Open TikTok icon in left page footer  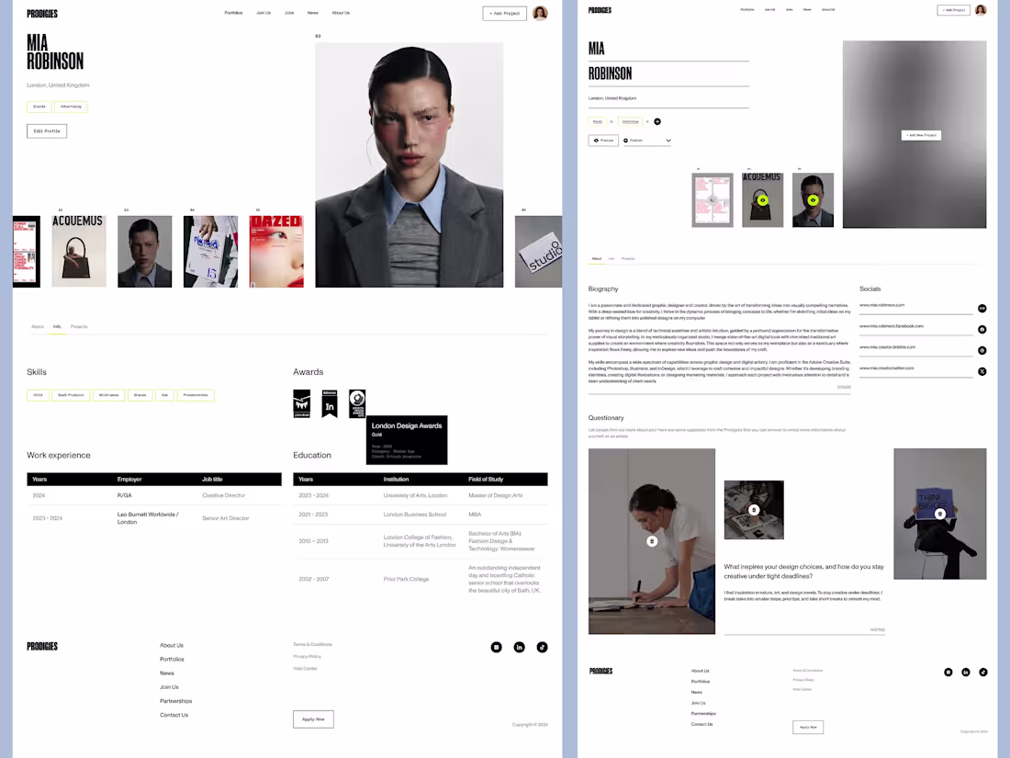pyautogui.click(x=543, y=647)
